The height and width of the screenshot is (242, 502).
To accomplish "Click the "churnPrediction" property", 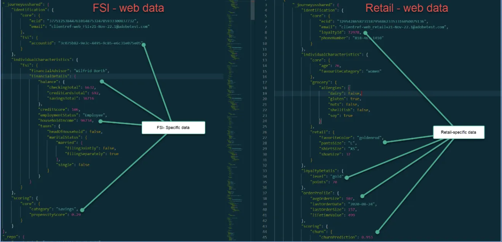I will point(346,237).
